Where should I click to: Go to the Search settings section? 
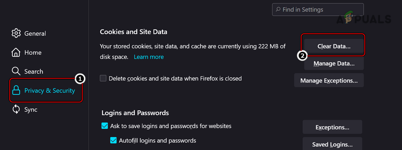34,72
